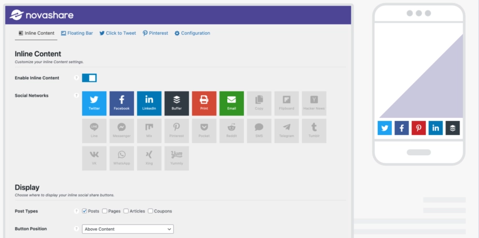Screen dimensions: 479x238
Task: Click Twitter button in phone preview
Action: (385, 128)
